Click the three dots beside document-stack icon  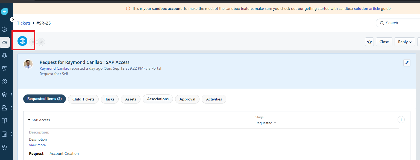point(11,108)
